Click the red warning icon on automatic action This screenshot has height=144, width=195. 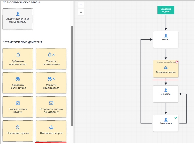point(177,62)
